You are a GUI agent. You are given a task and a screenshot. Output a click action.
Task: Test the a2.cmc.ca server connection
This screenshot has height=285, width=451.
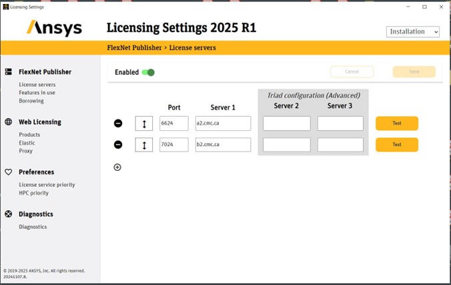(397, 123)
